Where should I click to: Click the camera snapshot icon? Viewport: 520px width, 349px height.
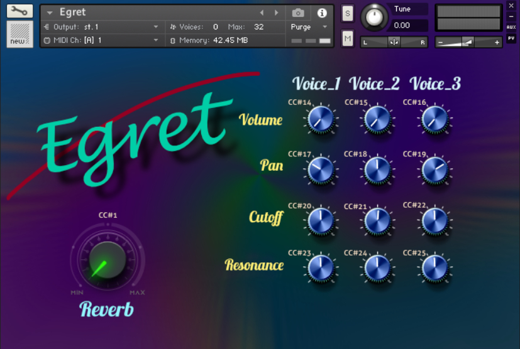click(x=298, y=13)
